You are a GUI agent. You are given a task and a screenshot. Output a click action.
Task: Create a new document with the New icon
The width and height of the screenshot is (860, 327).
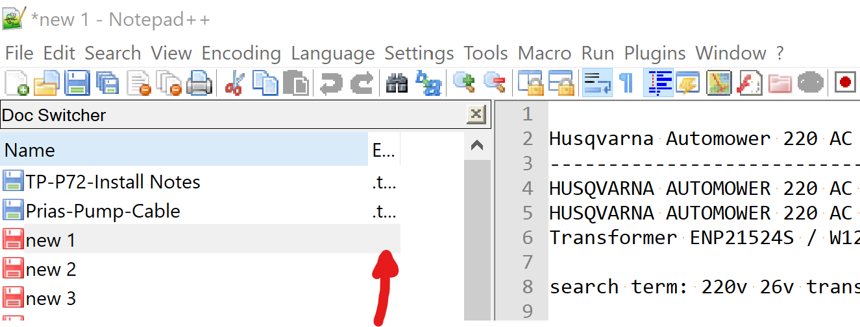pyautogui.click(x=16, y=83)
